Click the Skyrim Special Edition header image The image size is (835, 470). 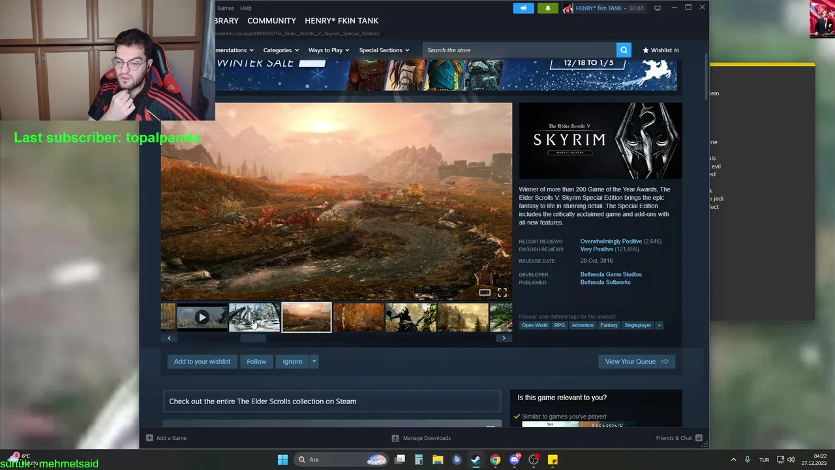(601, 141)
